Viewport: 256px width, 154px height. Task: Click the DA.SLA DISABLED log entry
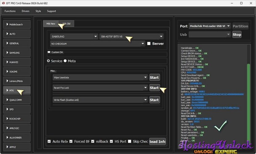coord(191,83)
